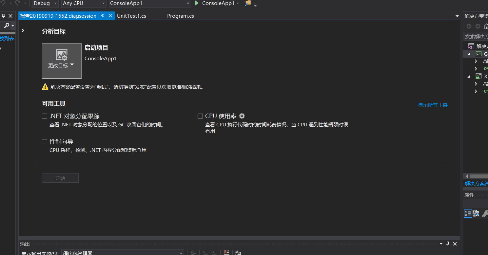
Task: Switch to the UnitTest1.cs tab
Action: click(x=131, y=16)
